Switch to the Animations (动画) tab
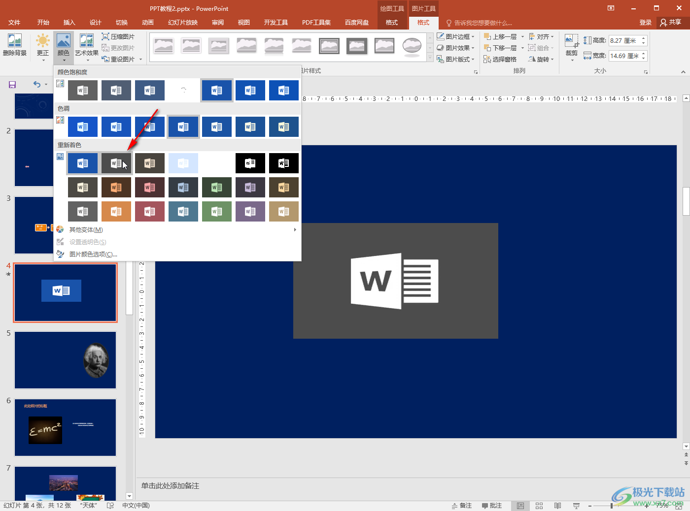 click(148, 23)
